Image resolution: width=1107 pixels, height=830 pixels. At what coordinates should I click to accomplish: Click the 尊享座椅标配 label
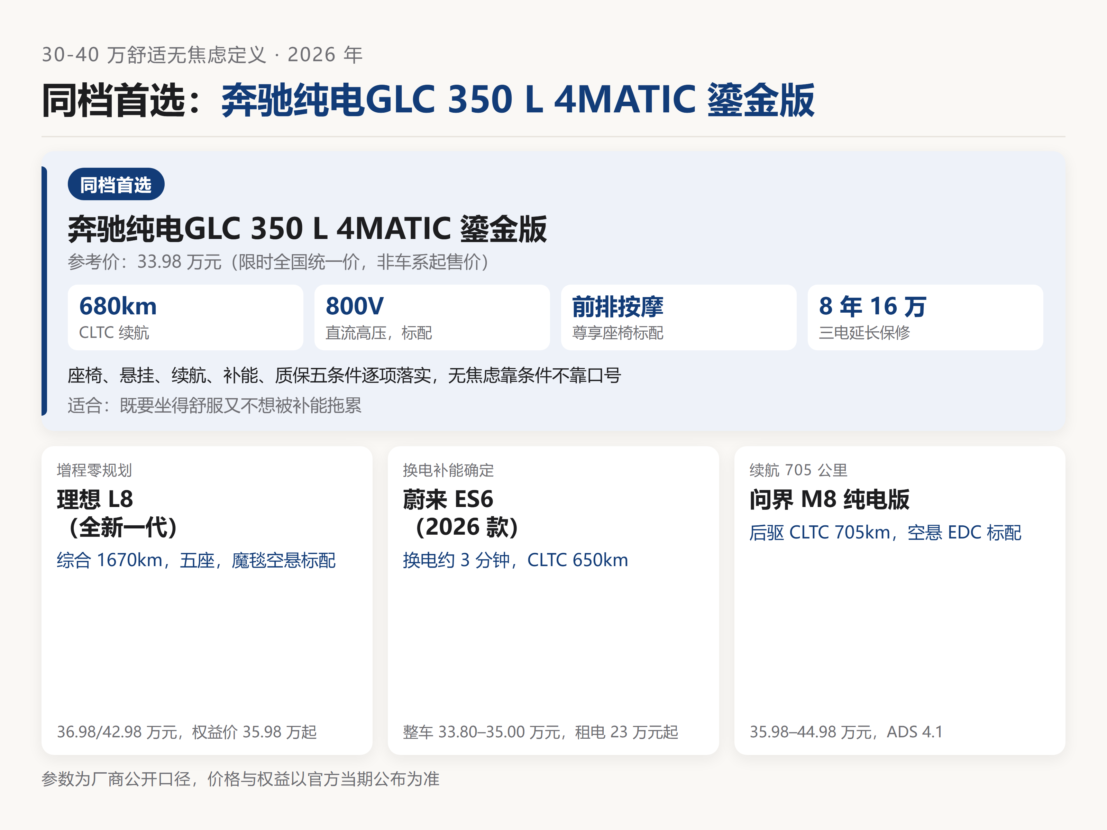click(618, 333)
